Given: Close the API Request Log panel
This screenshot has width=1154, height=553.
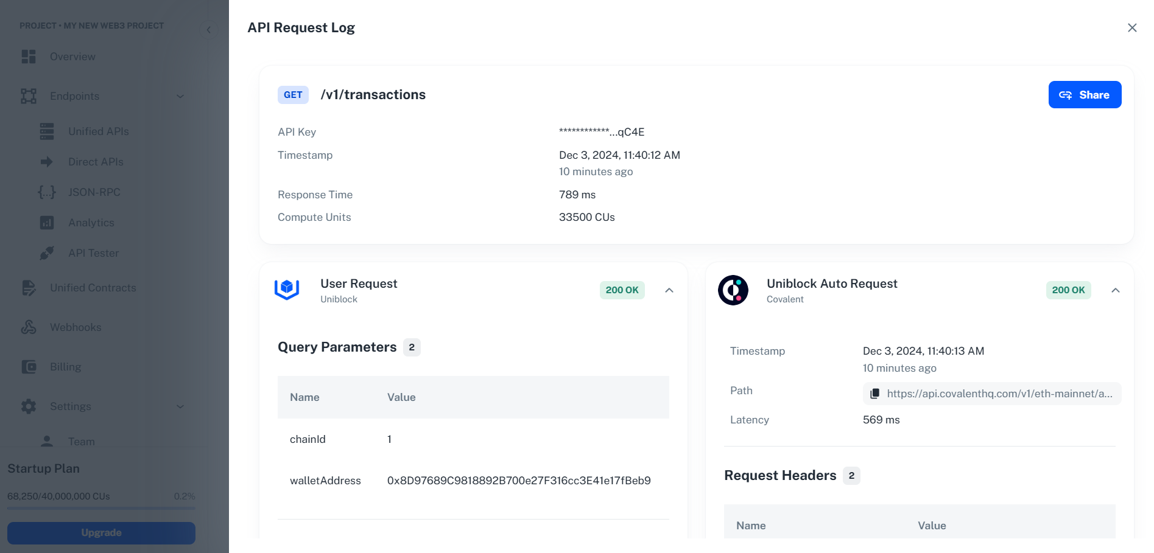Looking at the screenshot, I should (1132, 28).
